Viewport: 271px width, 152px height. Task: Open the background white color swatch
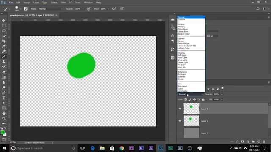coord(6,135)
